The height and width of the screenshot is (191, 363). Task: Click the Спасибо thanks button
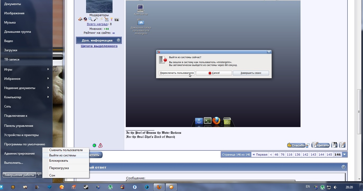[296, 145]
